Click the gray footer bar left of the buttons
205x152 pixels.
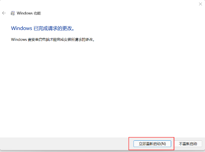click(64, 144)
